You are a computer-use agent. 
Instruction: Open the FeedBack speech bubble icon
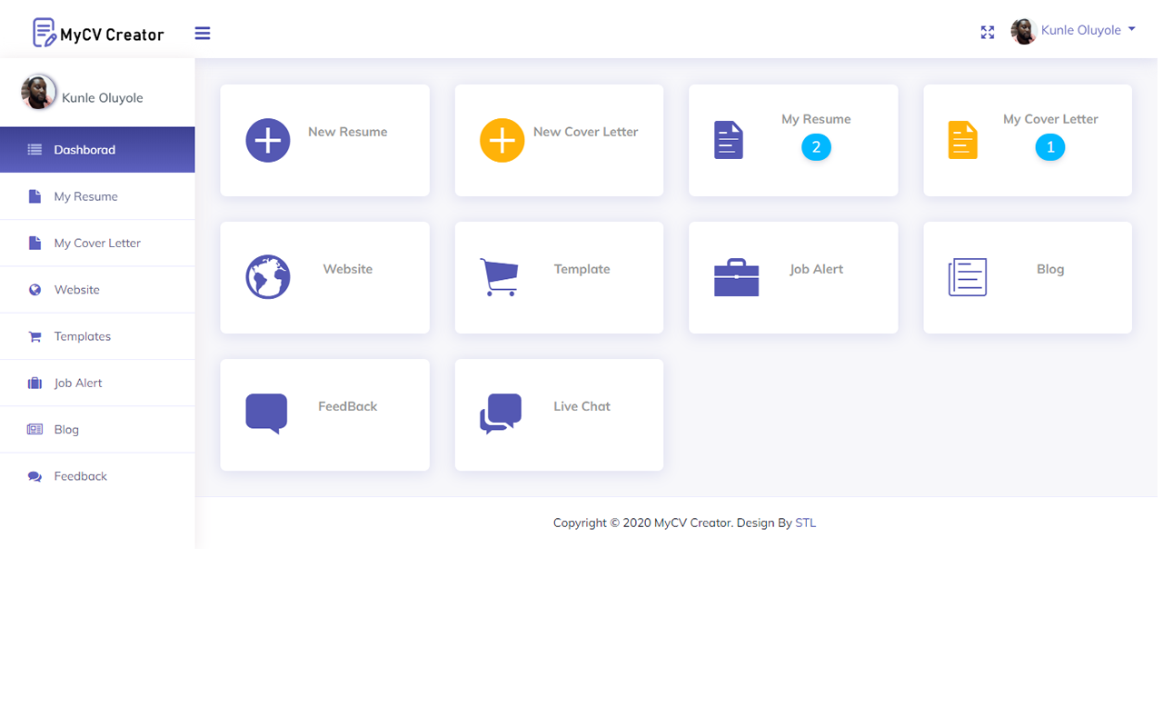pos(266,413)
